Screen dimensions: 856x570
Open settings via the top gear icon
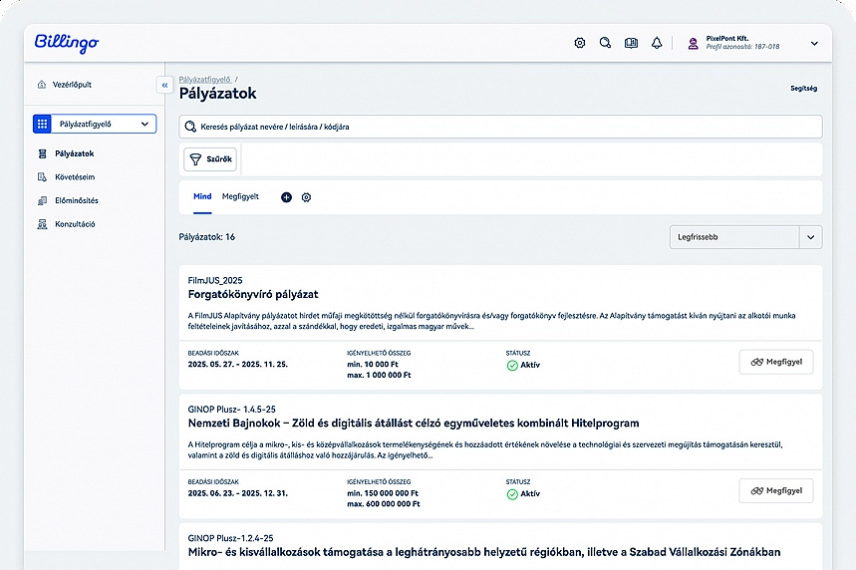pyautogui.click(x=580, y=43)
